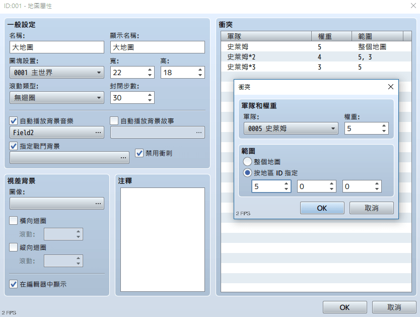The width and height of the screenshot is (420, 317).
Task: Open the 軍隊 troop dropdown
Action: (x=291, y=129)
